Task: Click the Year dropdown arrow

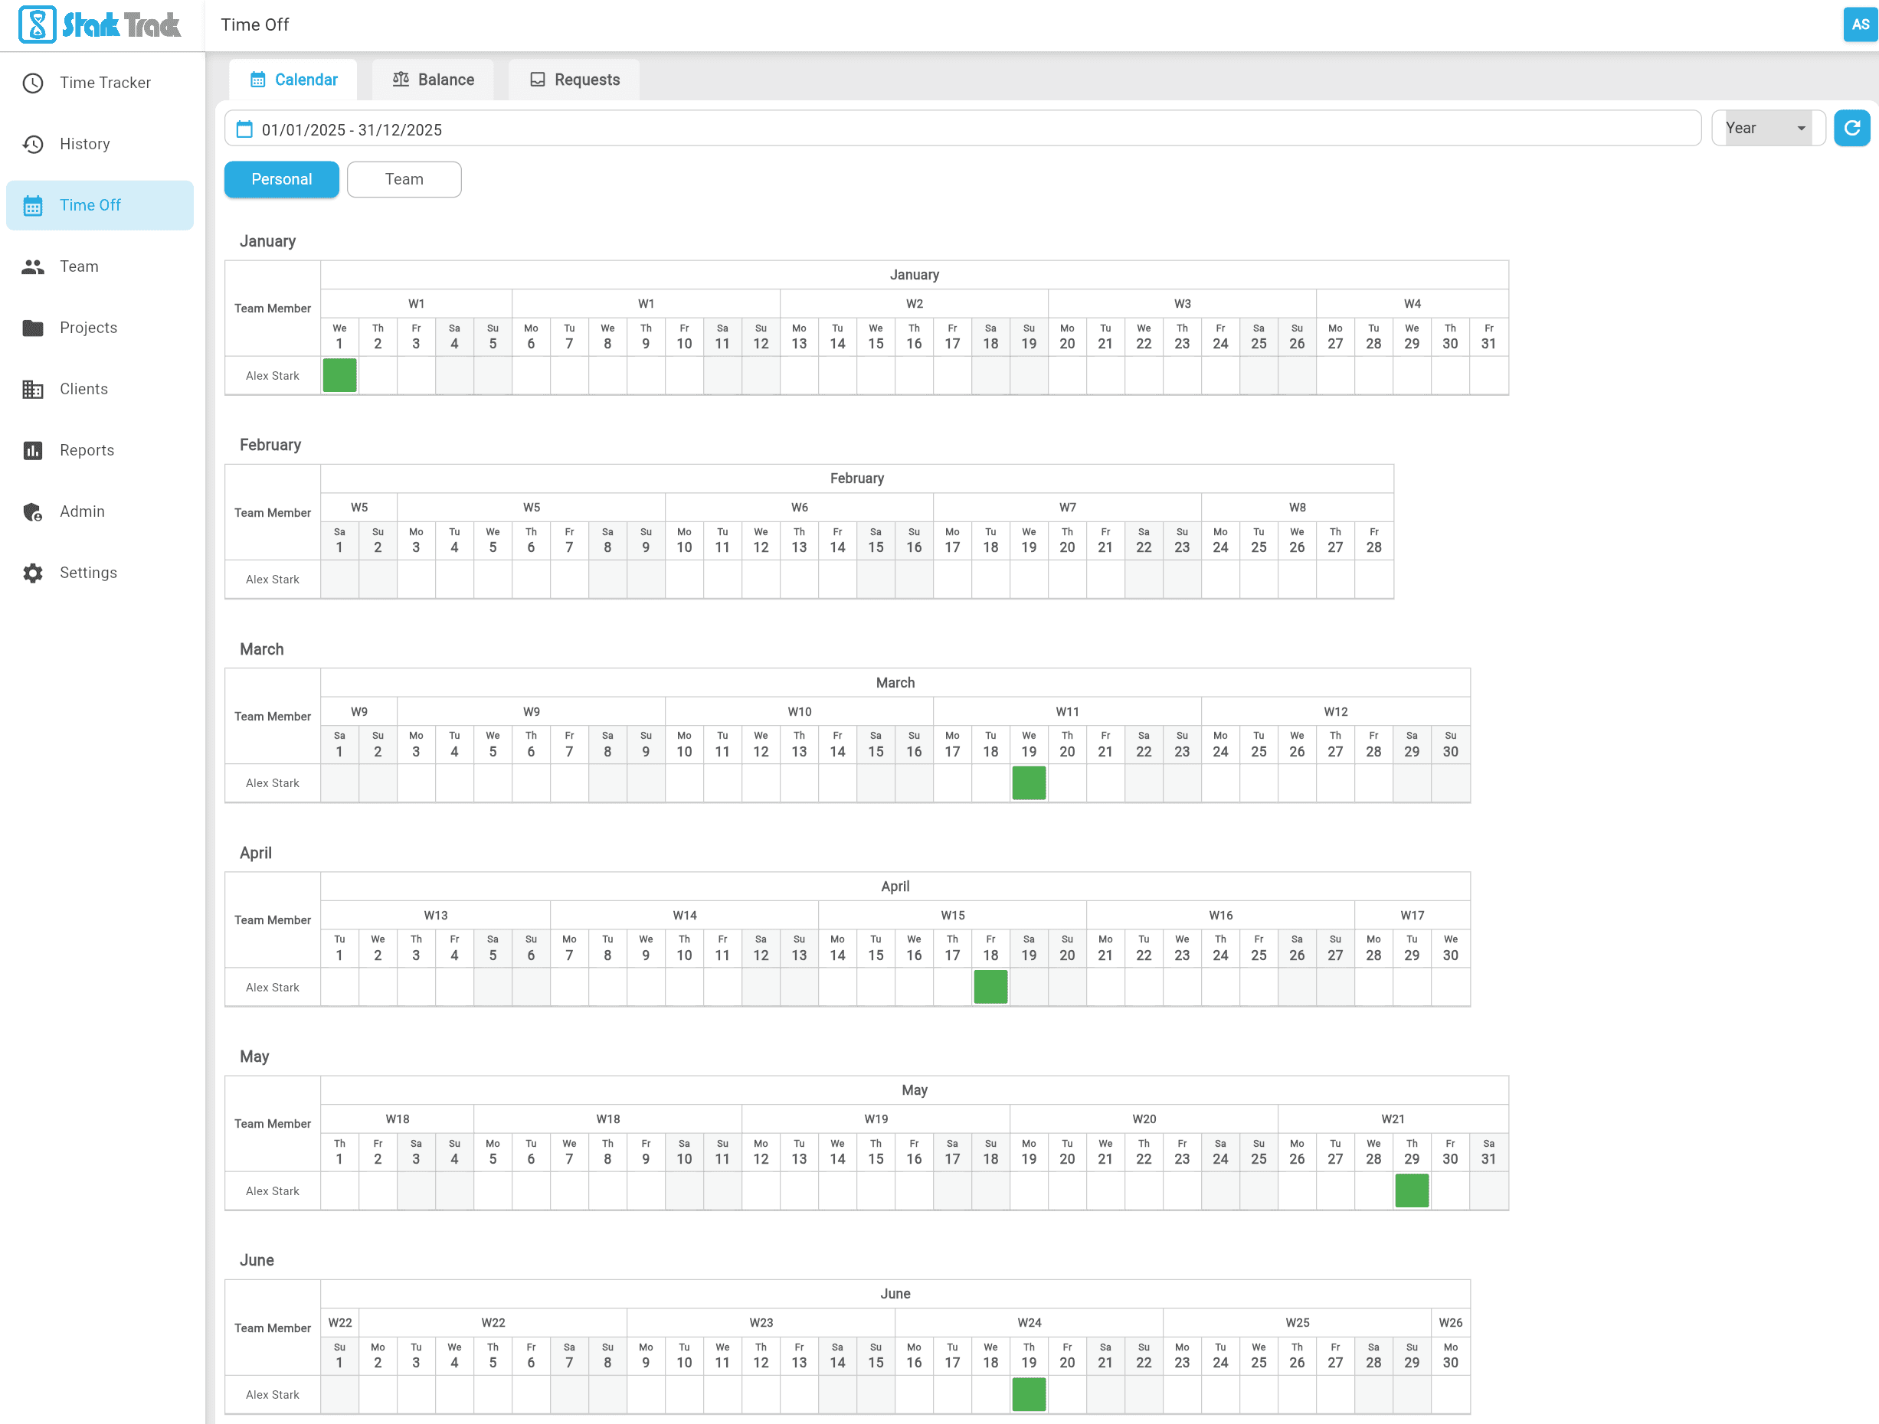Action: click(1801, 128)
